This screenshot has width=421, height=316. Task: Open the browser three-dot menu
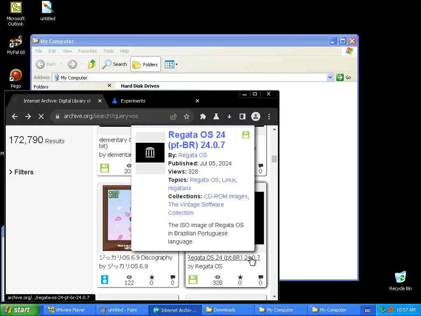[x=269, y=116]
